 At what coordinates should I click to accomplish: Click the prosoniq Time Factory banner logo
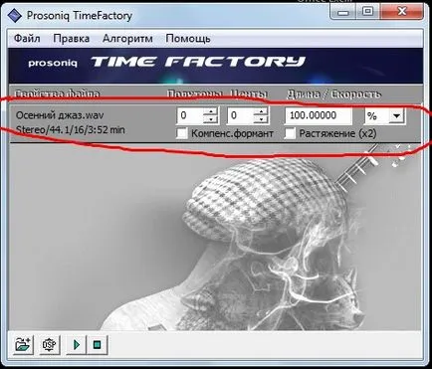click(x=166, y=62)
